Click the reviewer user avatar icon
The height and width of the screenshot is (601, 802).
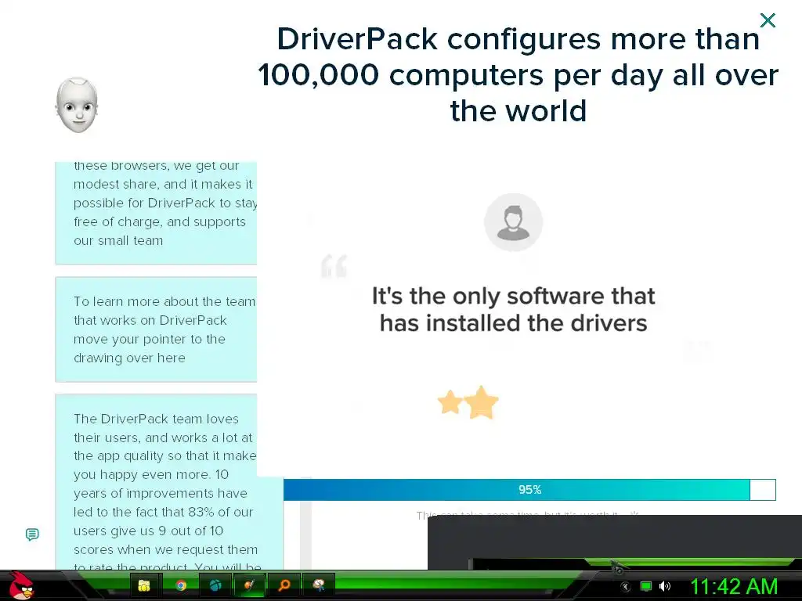coord(514,222)
